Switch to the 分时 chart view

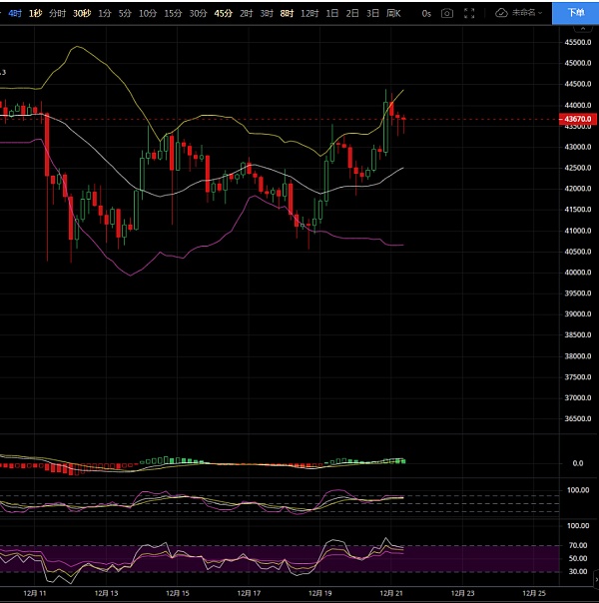pyautogui.click(x=58, y=13)
